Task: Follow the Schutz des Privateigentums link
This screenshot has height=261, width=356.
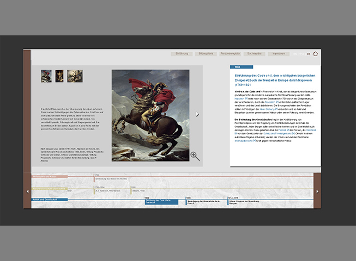Action: point(279,134)
